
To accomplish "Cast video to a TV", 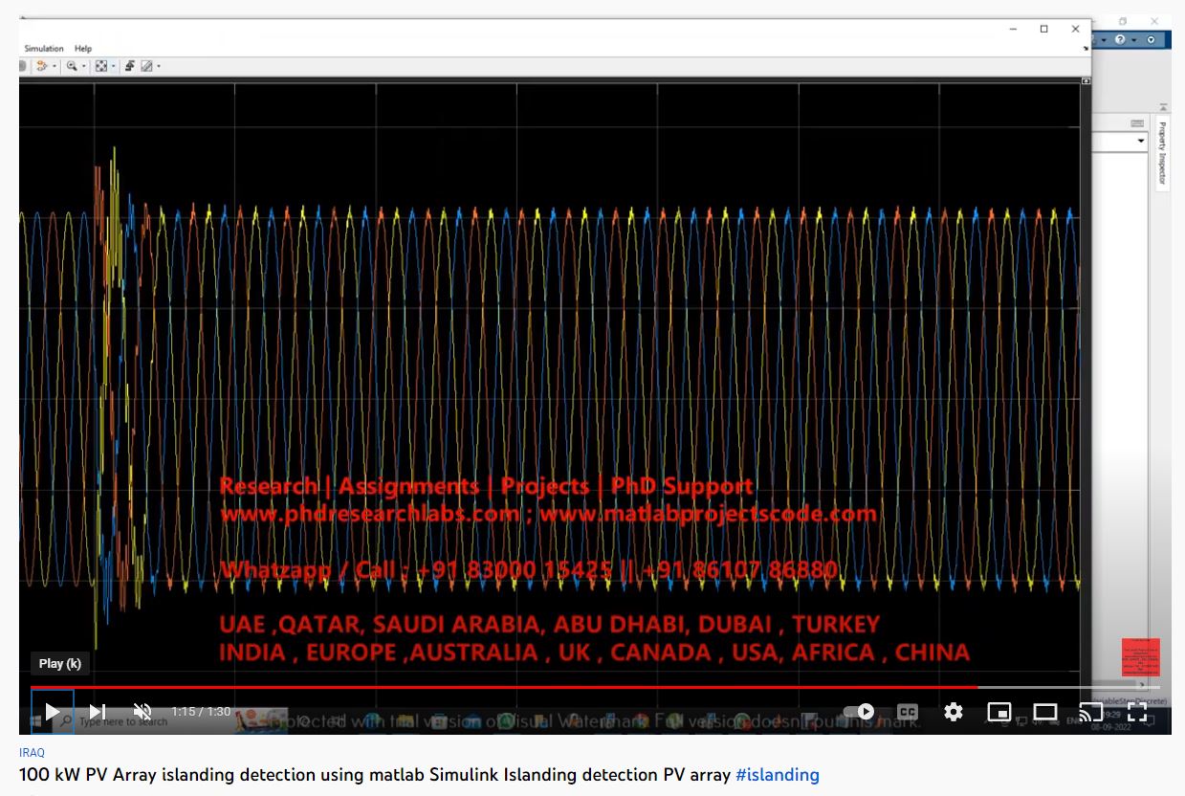I will pos(1090,712).
